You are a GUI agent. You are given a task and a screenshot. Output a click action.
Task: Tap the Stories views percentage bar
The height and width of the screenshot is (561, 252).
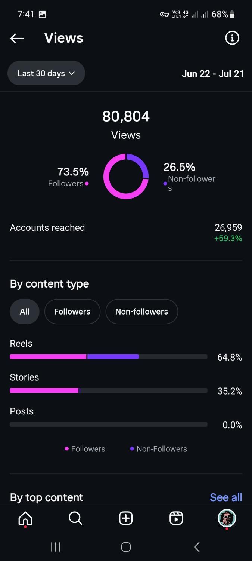(x=108, y=390)
